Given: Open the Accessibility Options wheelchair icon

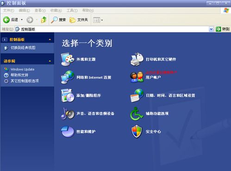Looking at the screenshot, I should pyautogui.click(x=137, y=113).
